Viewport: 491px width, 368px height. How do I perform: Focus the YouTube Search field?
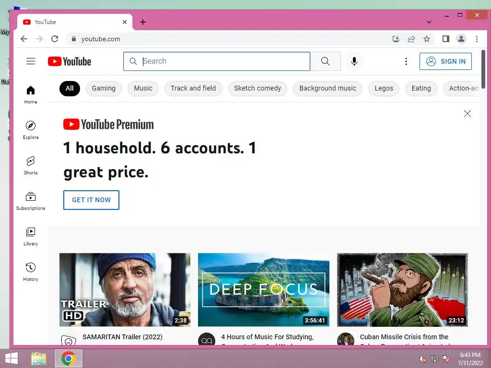tap(217, 61)
